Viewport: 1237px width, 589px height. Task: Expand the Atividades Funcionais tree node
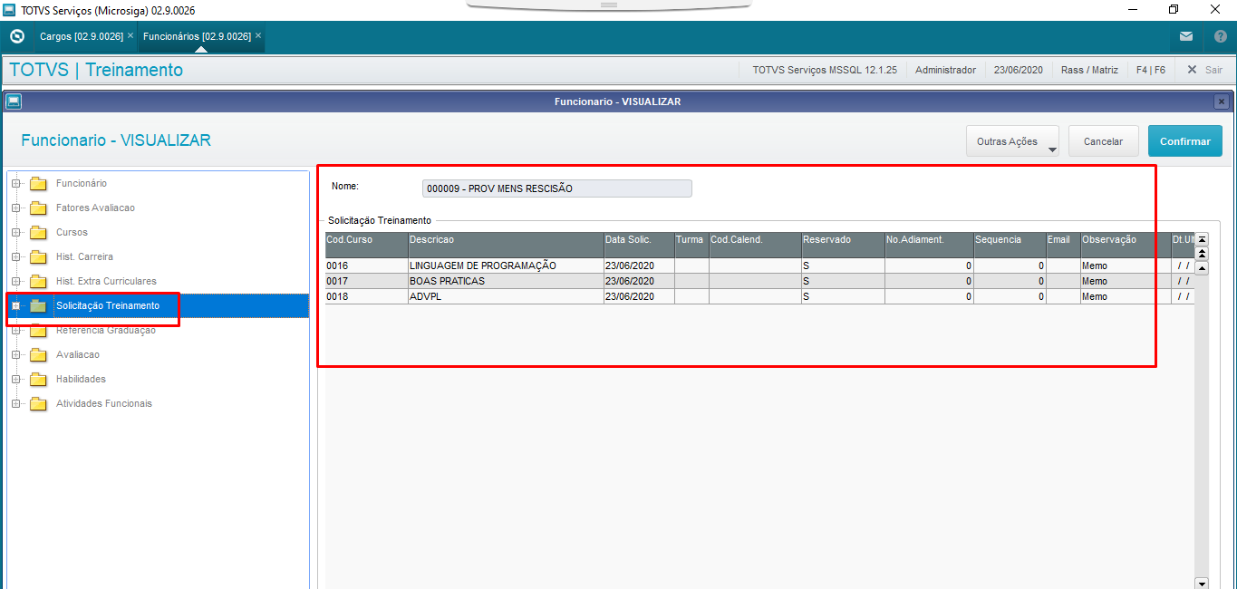[x=15, y=404]
